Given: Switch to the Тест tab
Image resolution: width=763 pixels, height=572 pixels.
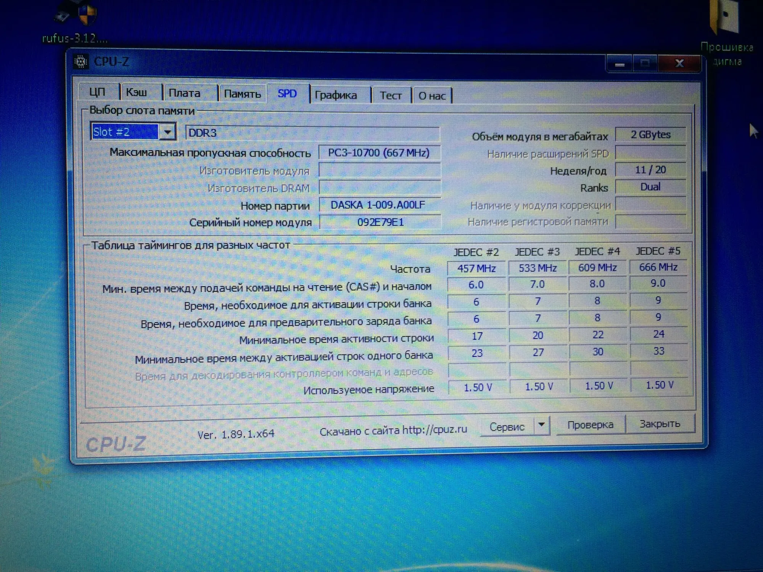Looking at the screenshot, I should pyautogui.click(x=390, y=96).
